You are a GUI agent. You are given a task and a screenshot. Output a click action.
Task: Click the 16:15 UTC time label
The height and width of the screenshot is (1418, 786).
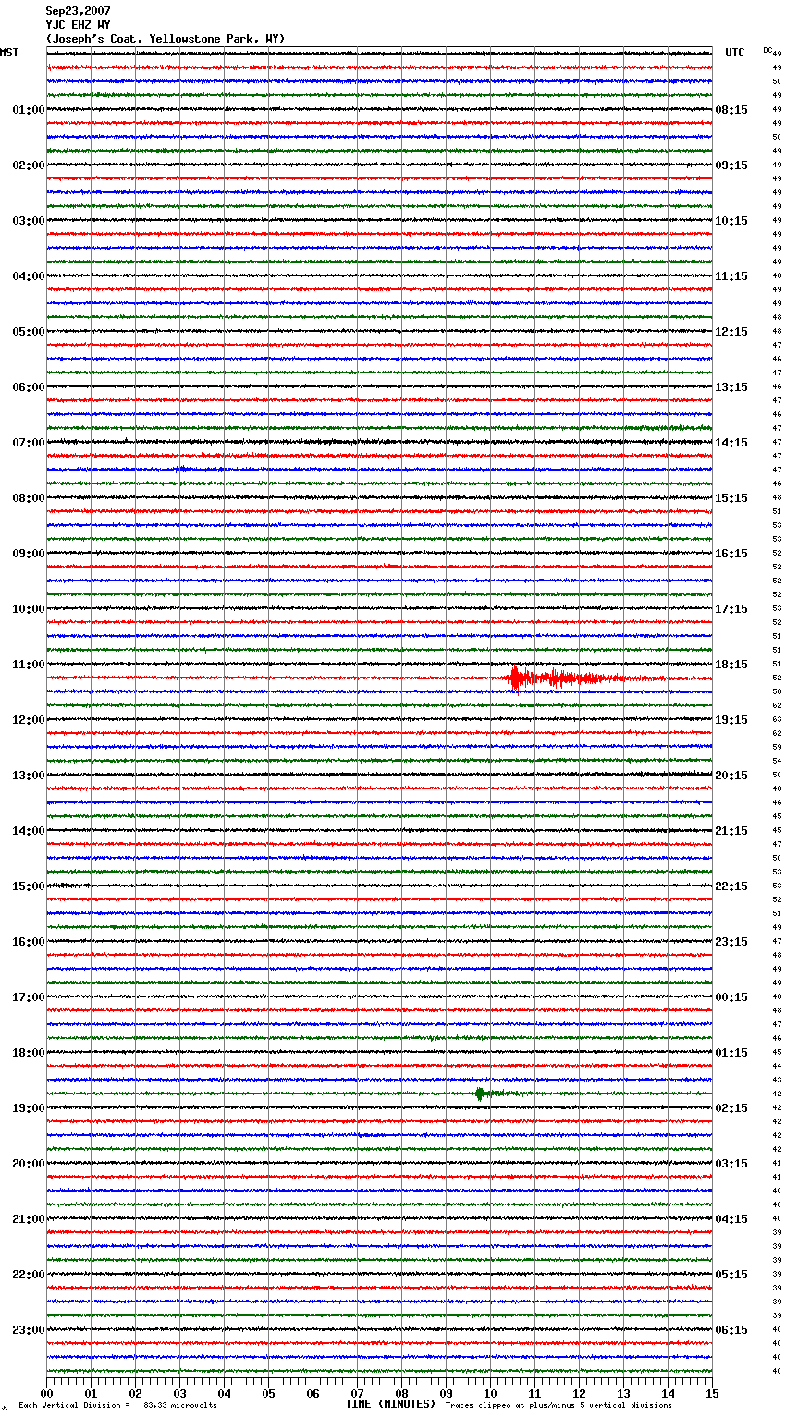coord(731,554)
